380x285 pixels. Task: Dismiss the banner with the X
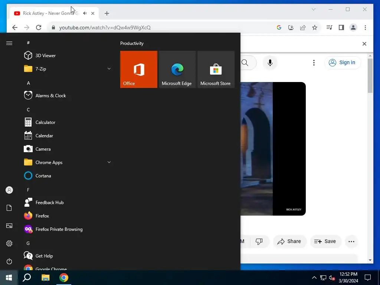(364, 44)
